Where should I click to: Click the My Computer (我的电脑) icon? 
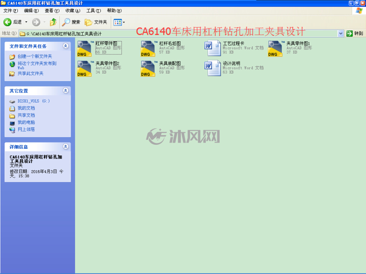12,123
